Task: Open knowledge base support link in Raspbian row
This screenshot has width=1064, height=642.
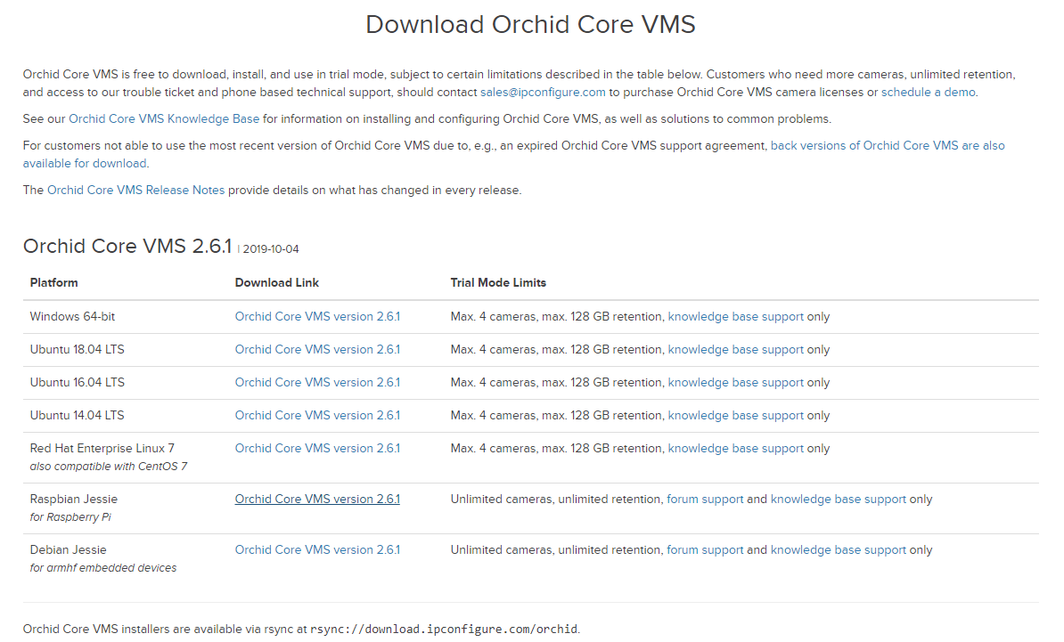Action: [838, 499]
